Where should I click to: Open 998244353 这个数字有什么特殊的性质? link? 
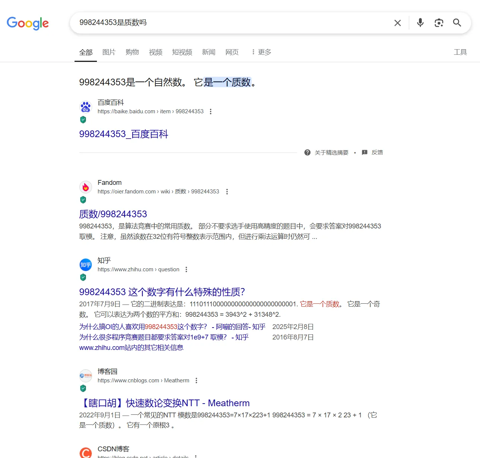tap(162, 292)
